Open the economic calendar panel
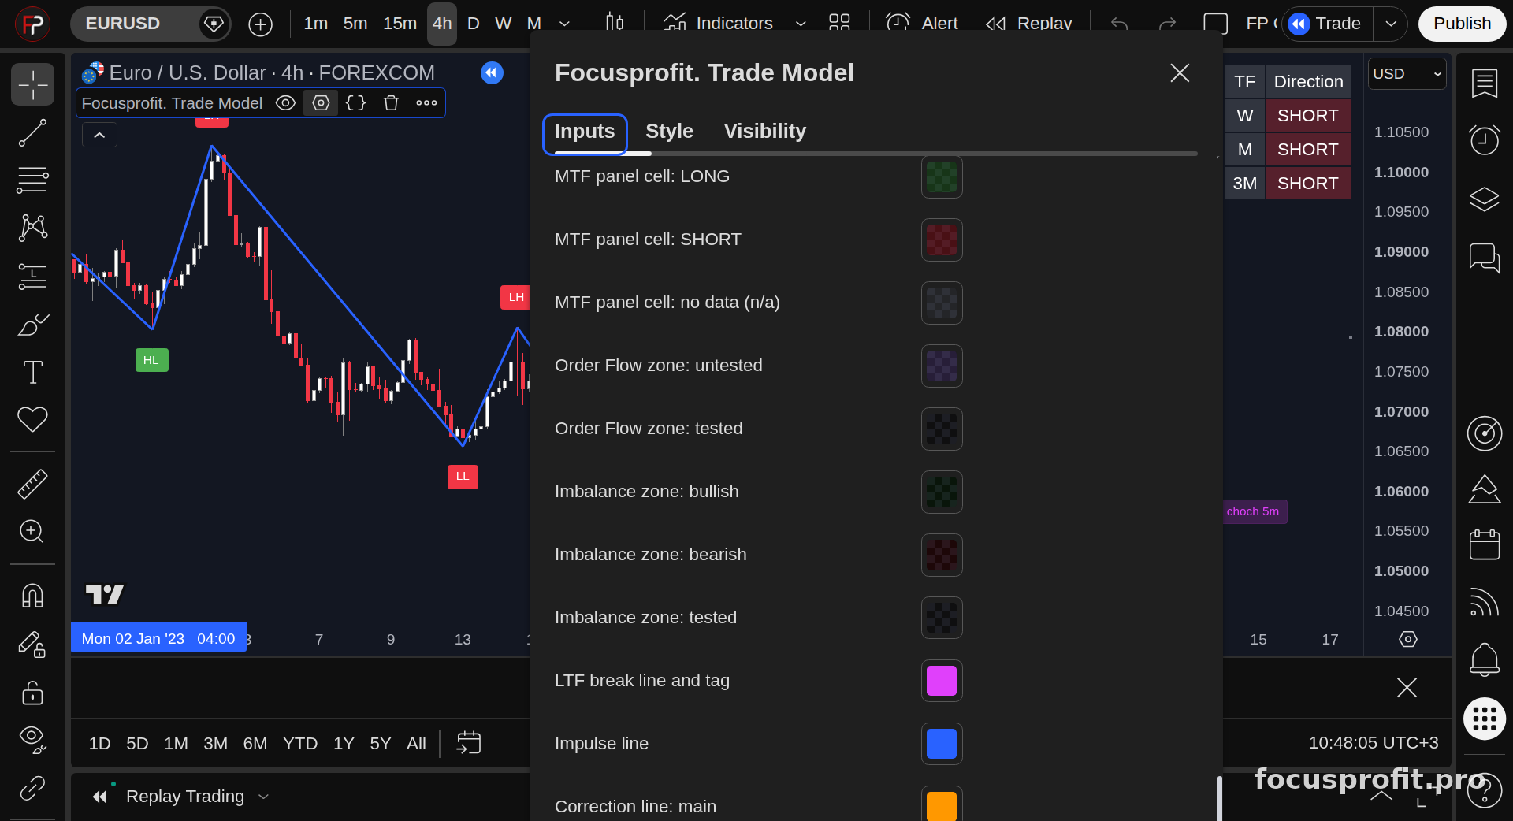The image size is (1513, 821). click(1485, 544)
